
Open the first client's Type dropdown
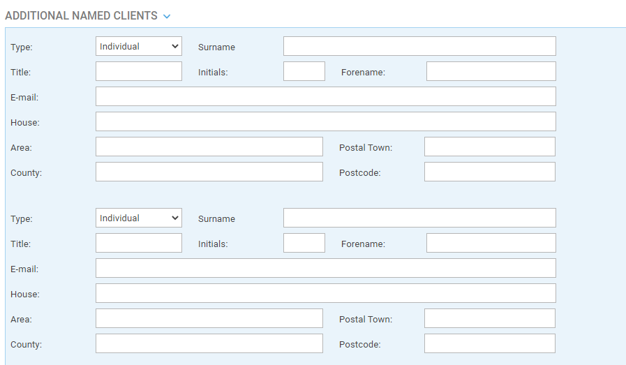pyautogui.click(x=139, y=46)
